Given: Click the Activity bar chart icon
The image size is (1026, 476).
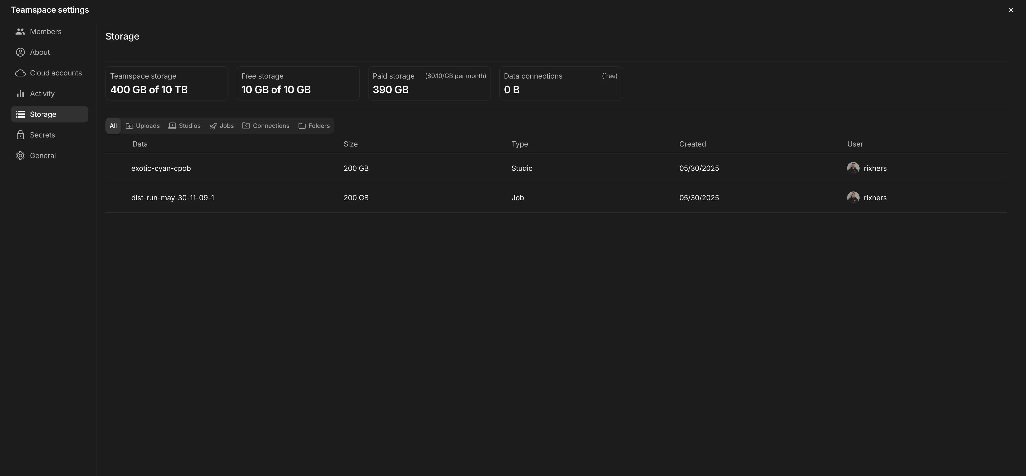Looking at the screenshot, I should pos(20,94).
